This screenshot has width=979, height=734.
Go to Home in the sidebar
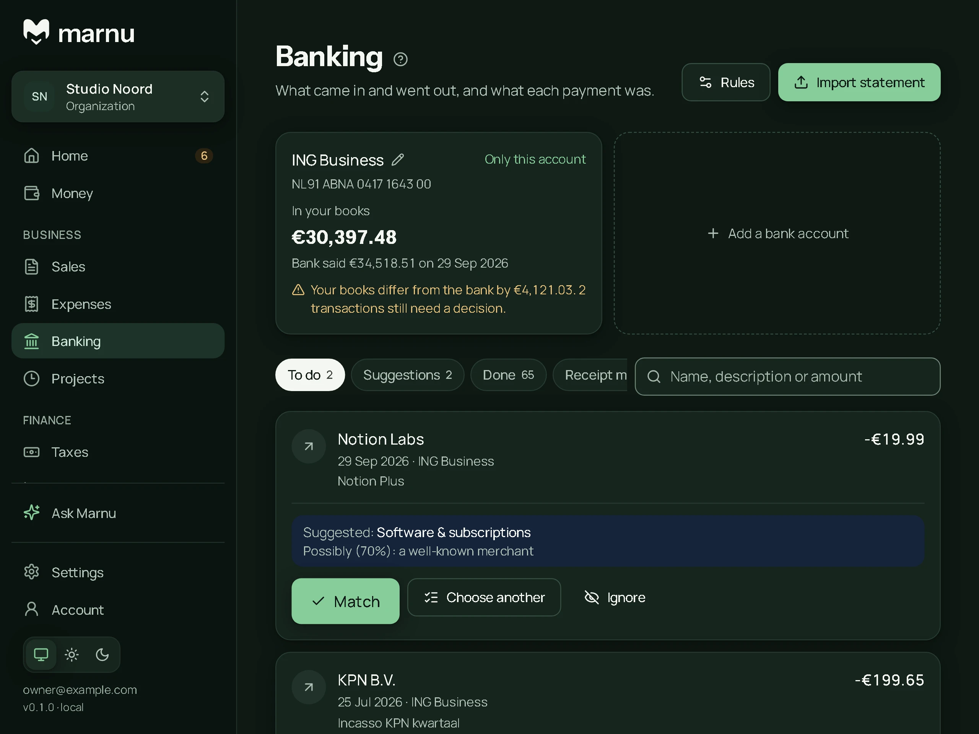pos(118,156)
